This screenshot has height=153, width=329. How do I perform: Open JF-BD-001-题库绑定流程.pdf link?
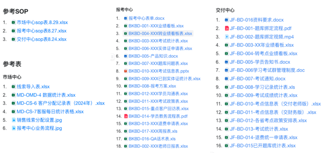click(260, 29)
